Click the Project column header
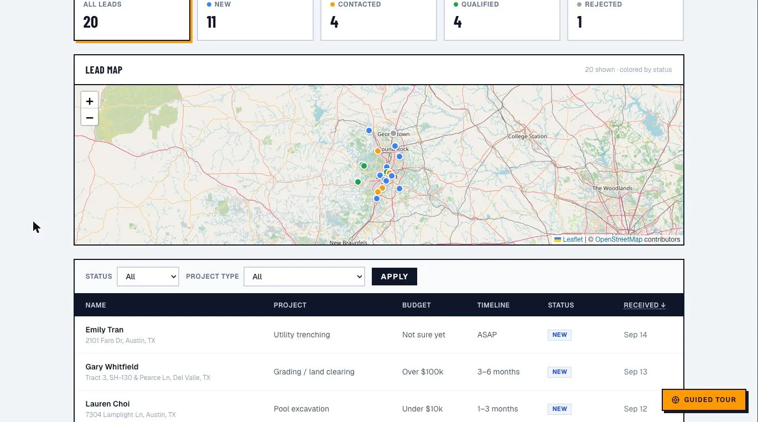This screenshot has width=758, height=422. [x=290, y=305]
